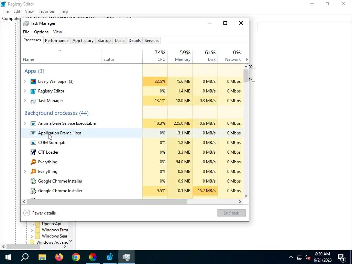Open the network status tray icon

(299, 257)
